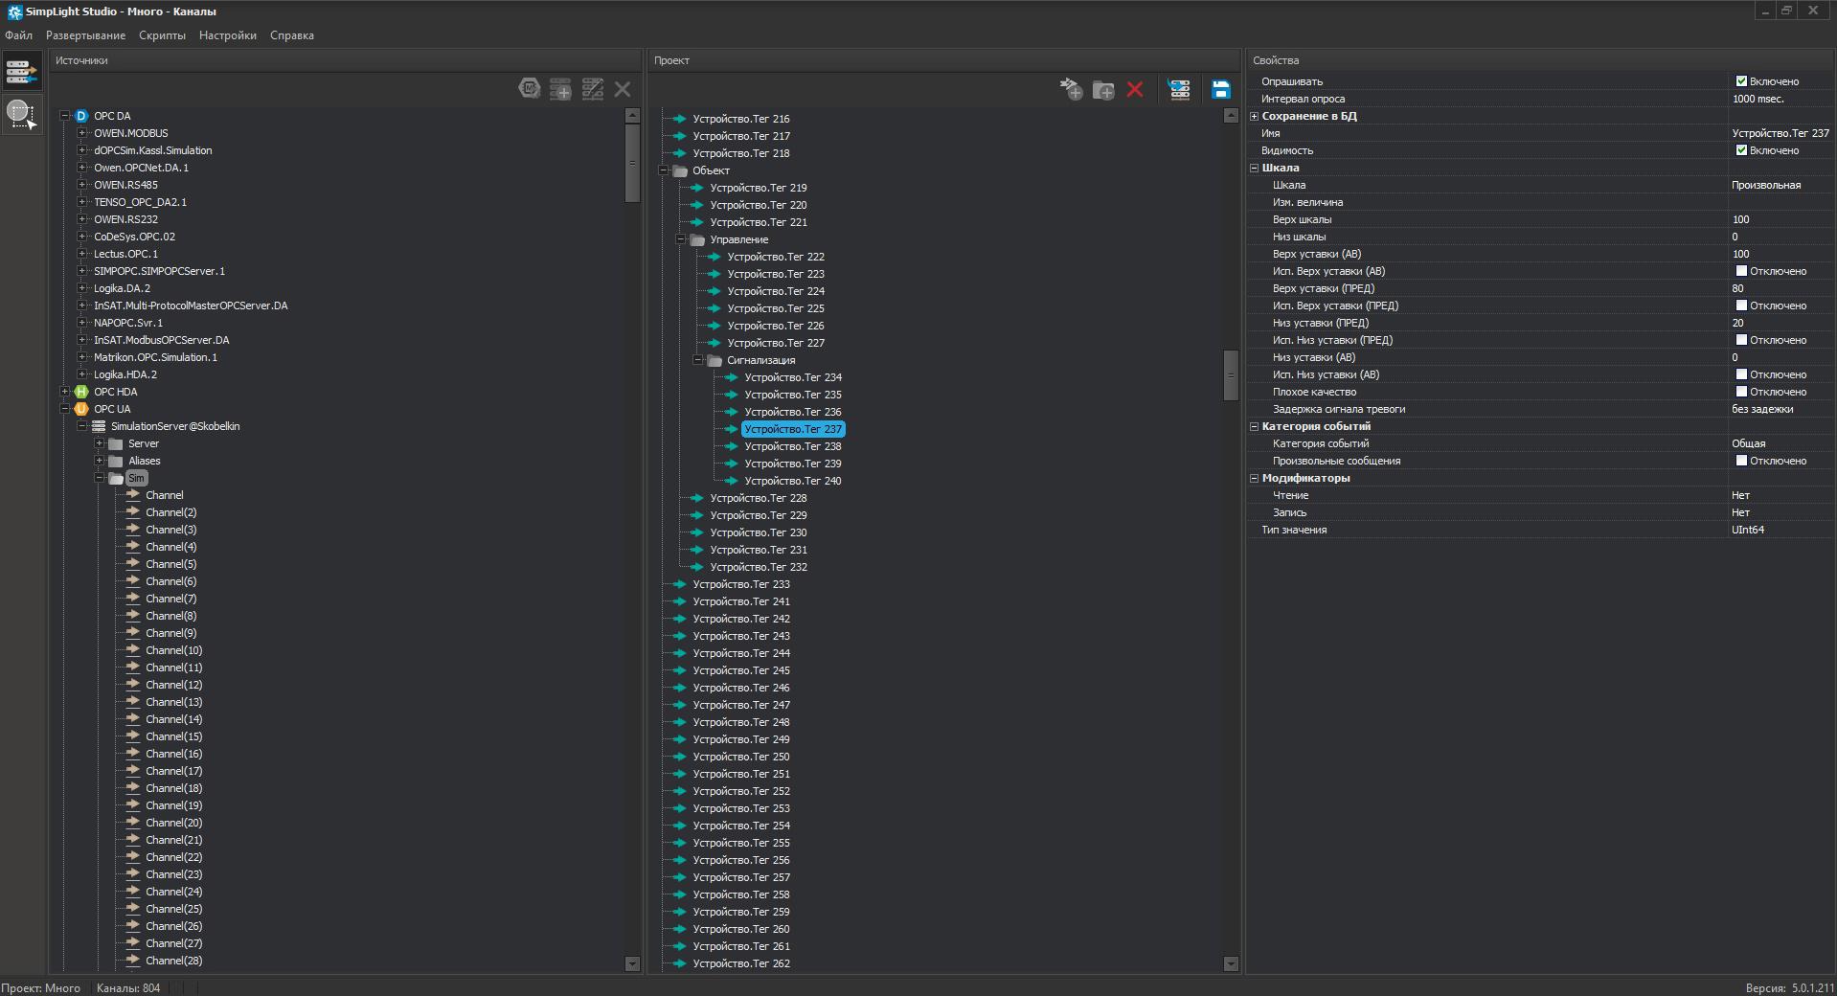Collapse the Sim folder node

point(100,478)
